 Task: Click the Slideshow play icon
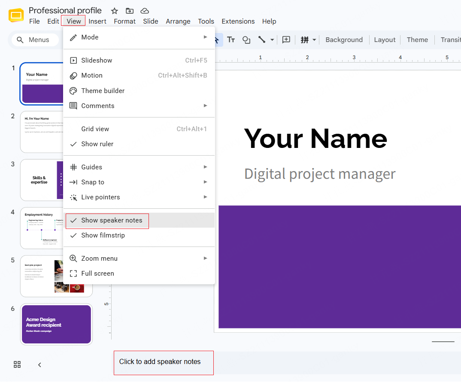73,60
